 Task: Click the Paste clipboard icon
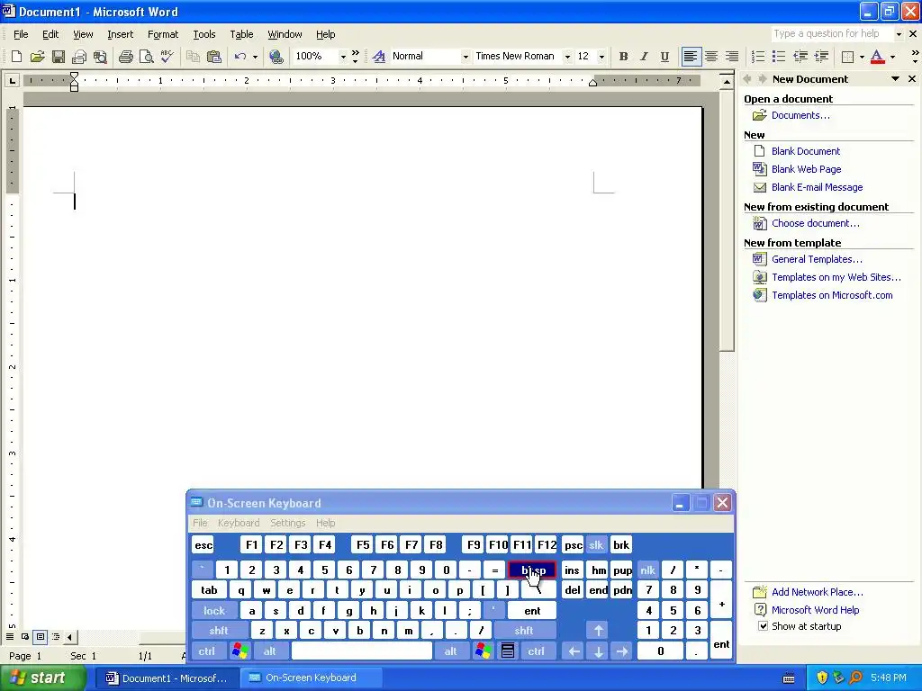[214, 57]
